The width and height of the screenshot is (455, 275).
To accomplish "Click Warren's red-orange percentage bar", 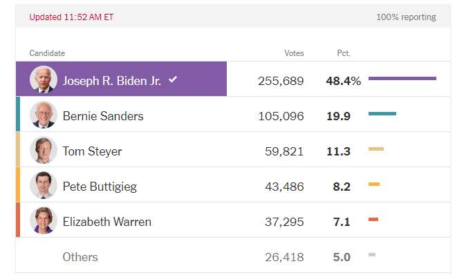I will pos(373,219).
